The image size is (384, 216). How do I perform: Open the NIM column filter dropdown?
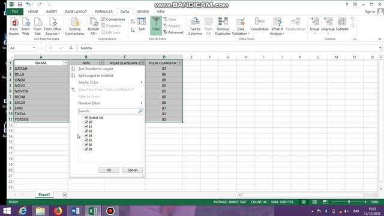pos(101,63)
